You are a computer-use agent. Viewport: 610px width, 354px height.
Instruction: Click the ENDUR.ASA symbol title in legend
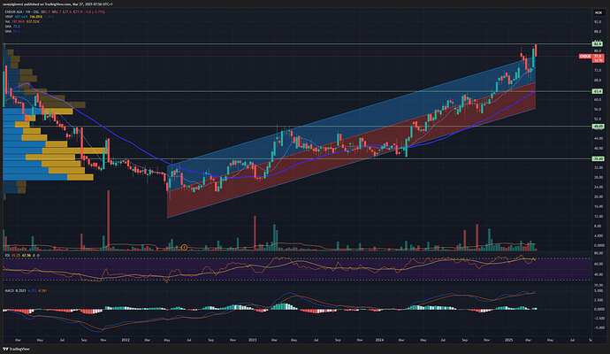(x=16, y=12)
